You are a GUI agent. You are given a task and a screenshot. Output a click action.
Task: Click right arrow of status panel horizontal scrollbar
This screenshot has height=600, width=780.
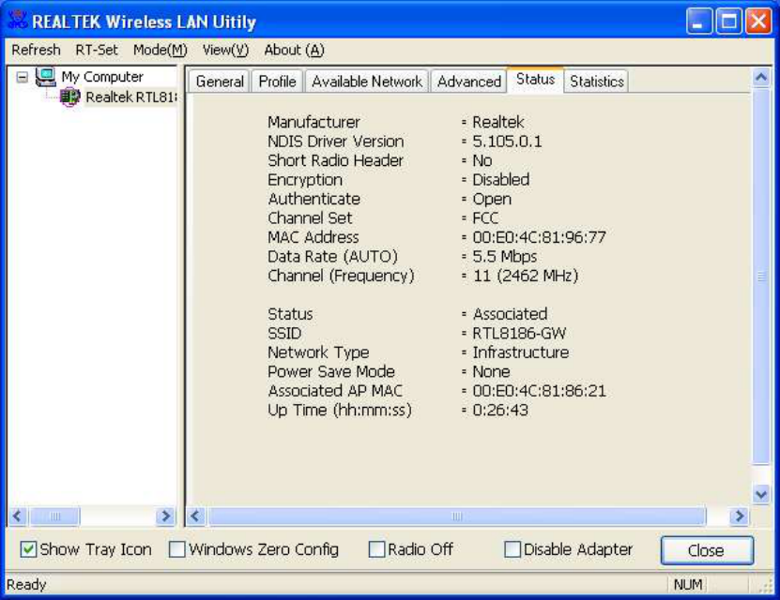(740, 516)
